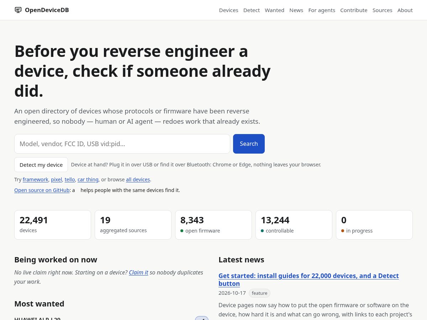Image resolution: width=427 pixels, height=320 pixels.
Task: Open the Sources nav link
Action: (383, 10)
